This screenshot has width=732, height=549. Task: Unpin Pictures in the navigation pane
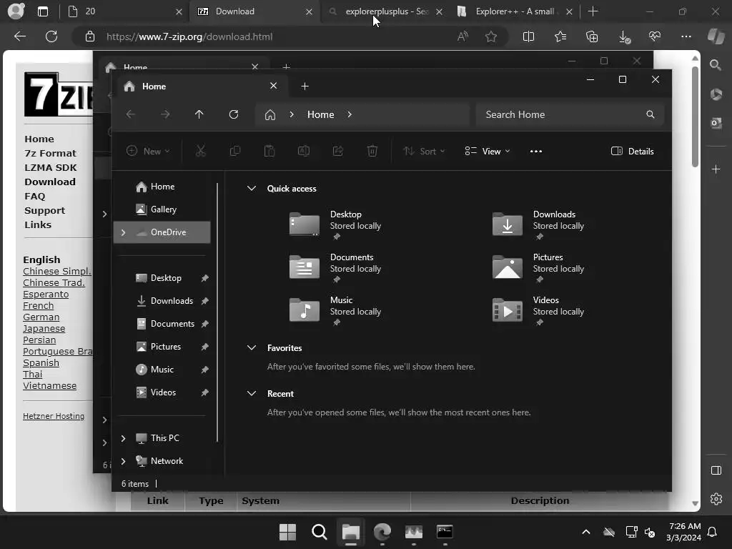pos(204,347)
